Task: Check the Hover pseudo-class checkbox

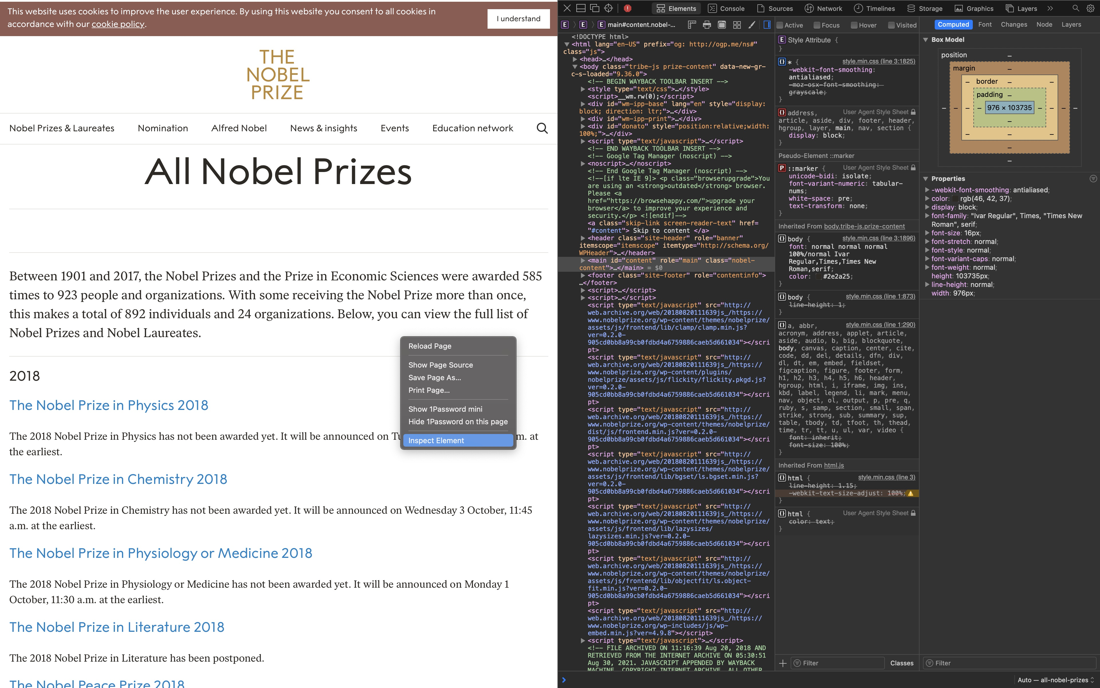Action: 854,26
